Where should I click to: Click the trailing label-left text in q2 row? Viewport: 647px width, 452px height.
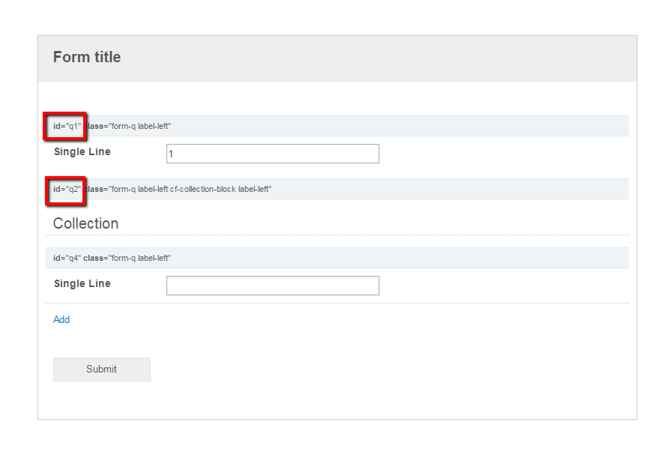pyautogui.click(x=255, y=190)
